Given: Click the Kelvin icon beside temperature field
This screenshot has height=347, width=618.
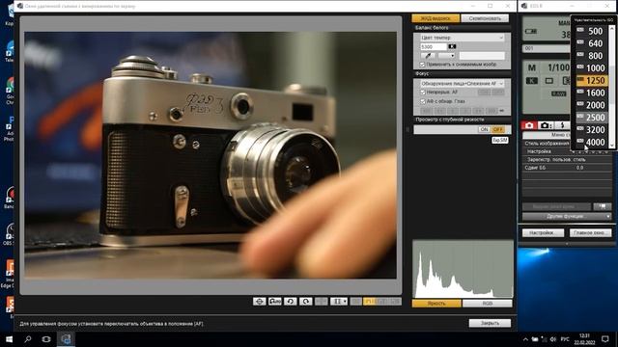Looking at the screenshot, I should pos(452,46).
